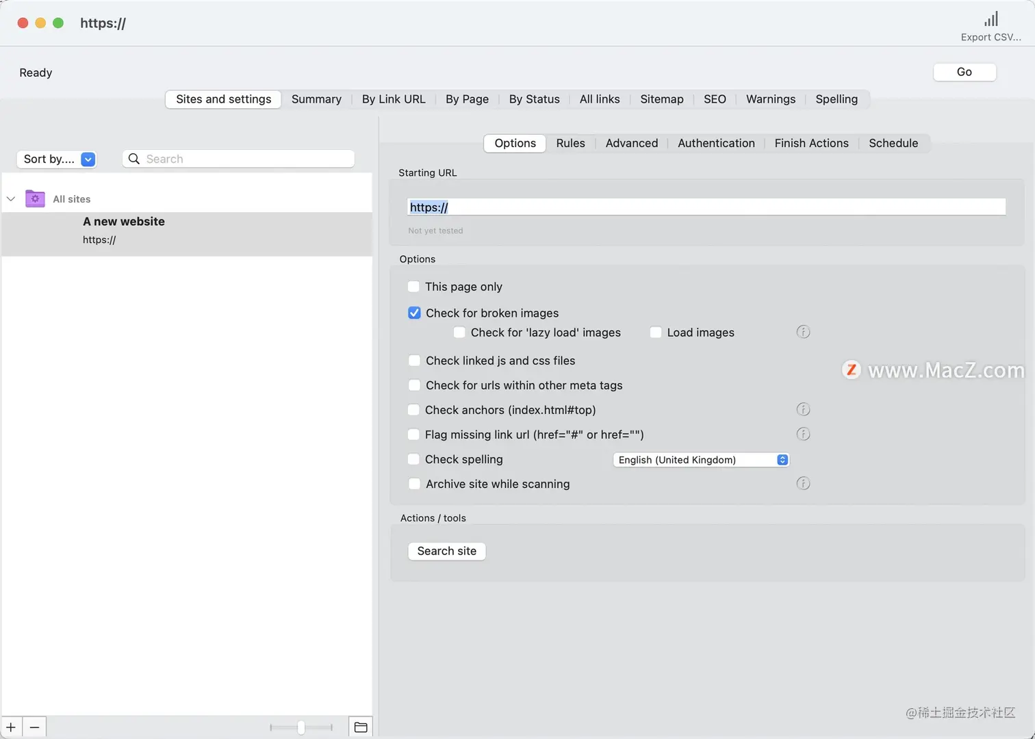Select the Spelling tab
This screenshot has width=1035, height=739.
click(836, 99)
